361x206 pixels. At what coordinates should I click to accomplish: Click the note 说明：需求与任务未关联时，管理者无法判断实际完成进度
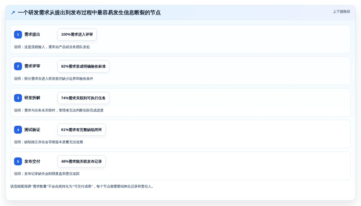click(59, 110)
